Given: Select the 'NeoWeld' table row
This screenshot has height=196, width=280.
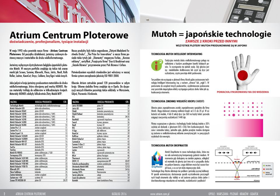Looking at the screenshot, I should (x=101, y=119).
